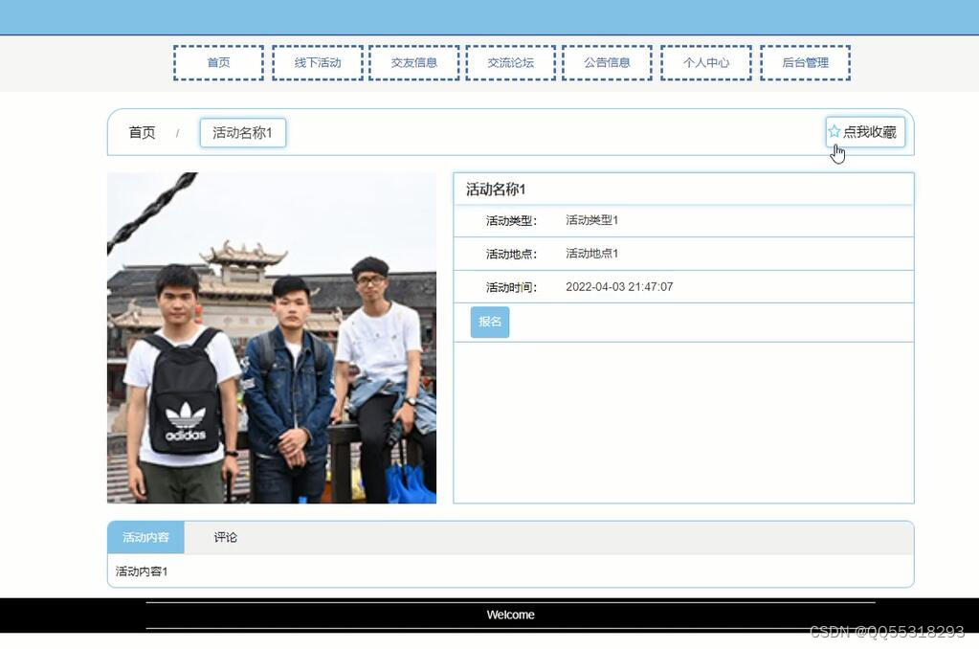Go to the 交流论坛 forum section
979x649 pixels.
[x=510, y=61]
